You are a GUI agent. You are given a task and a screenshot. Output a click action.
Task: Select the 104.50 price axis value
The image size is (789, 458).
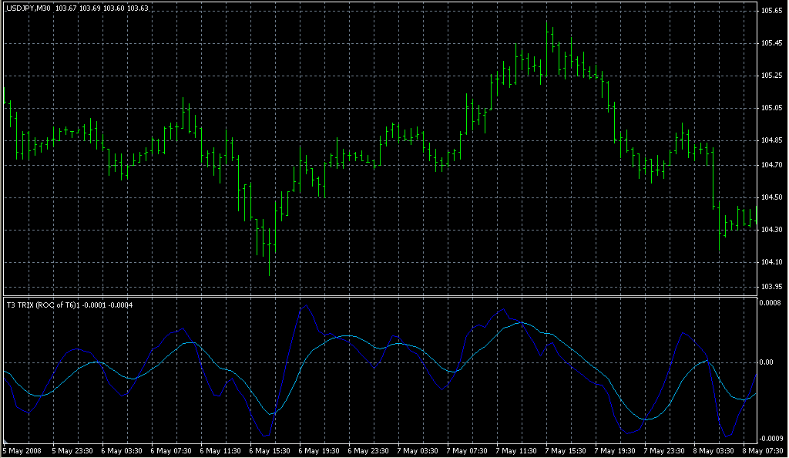[772, 197]
